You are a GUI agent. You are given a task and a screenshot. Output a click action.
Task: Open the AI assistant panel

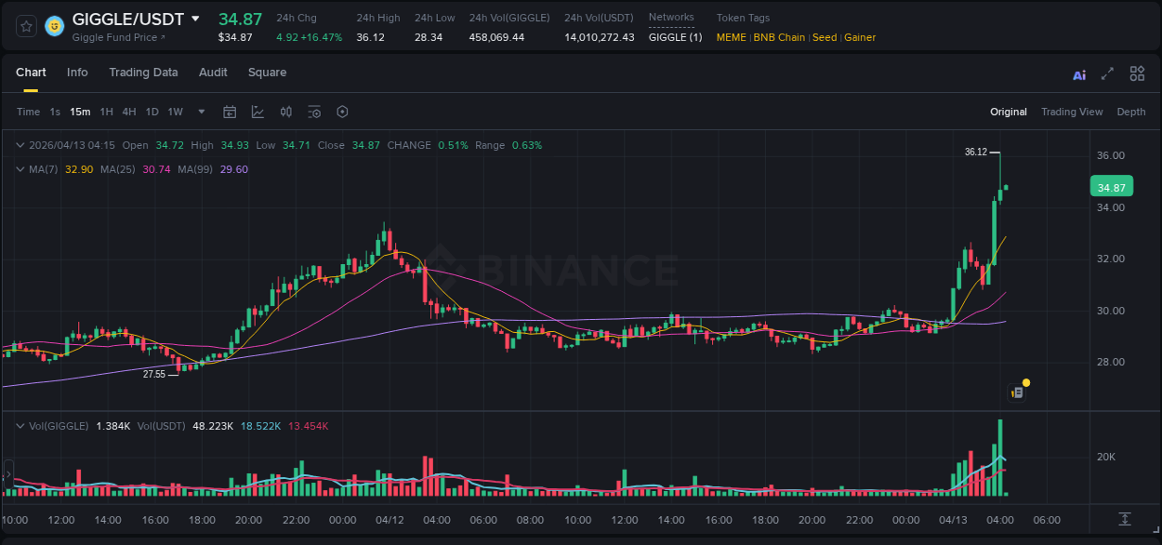pyautogui.click(x=1079, y=73)
